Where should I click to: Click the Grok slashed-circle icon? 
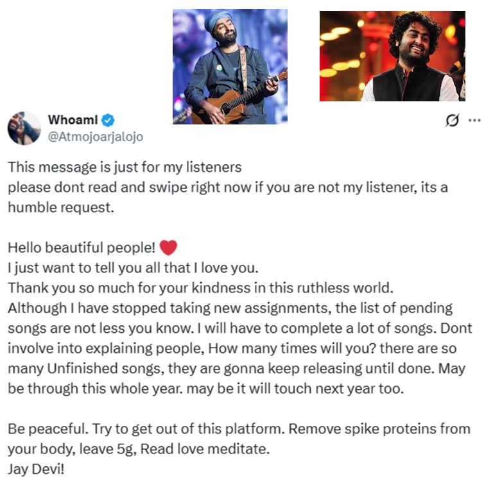(x=453, y=121)
